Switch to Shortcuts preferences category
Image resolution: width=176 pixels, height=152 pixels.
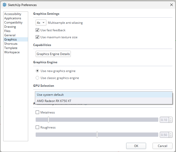tap(11, 44)
